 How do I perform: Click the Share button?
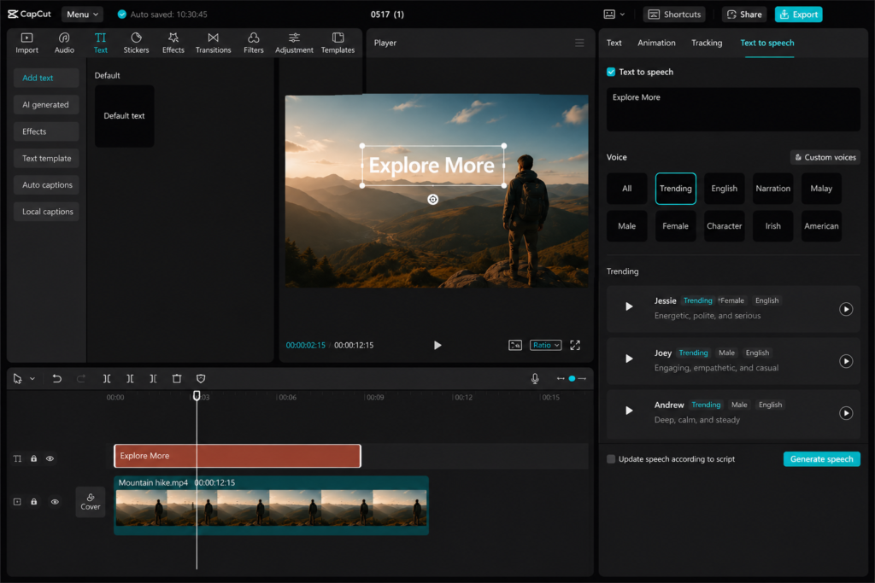(x=744, y=15)
